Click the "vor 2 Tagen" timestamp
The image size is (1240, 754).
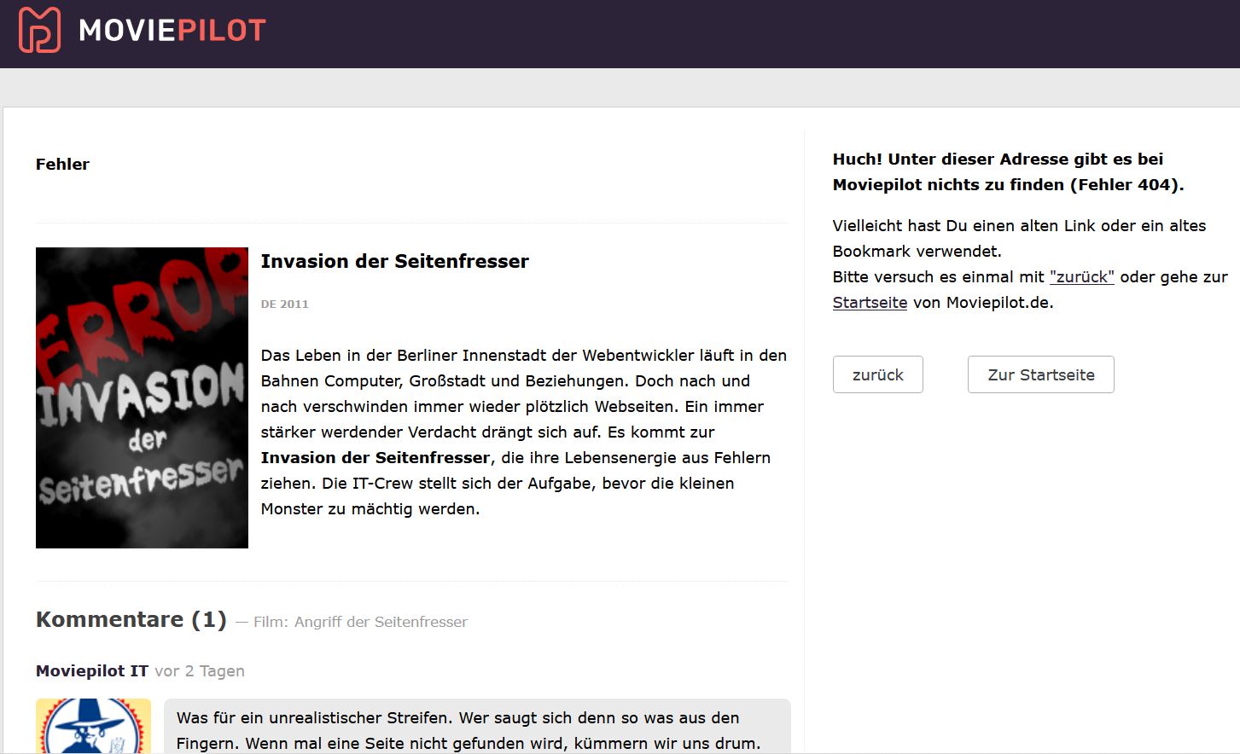pos(200,670)
